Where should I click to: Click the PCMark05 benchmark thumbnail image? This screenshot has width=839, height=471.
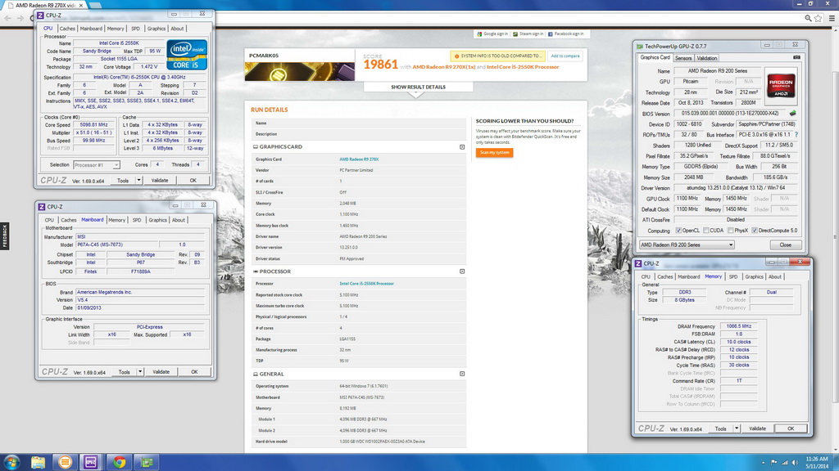300,72
